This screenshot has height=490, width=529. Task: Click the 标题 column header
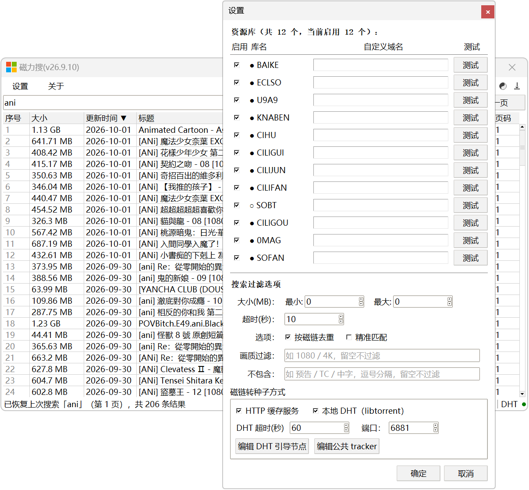point(180,118)
